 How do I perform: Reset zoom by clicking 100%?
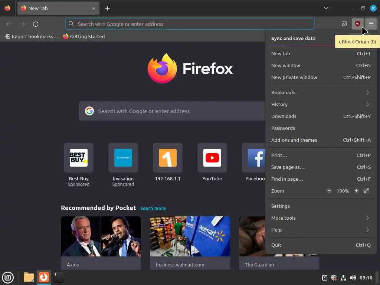[343, 191]
